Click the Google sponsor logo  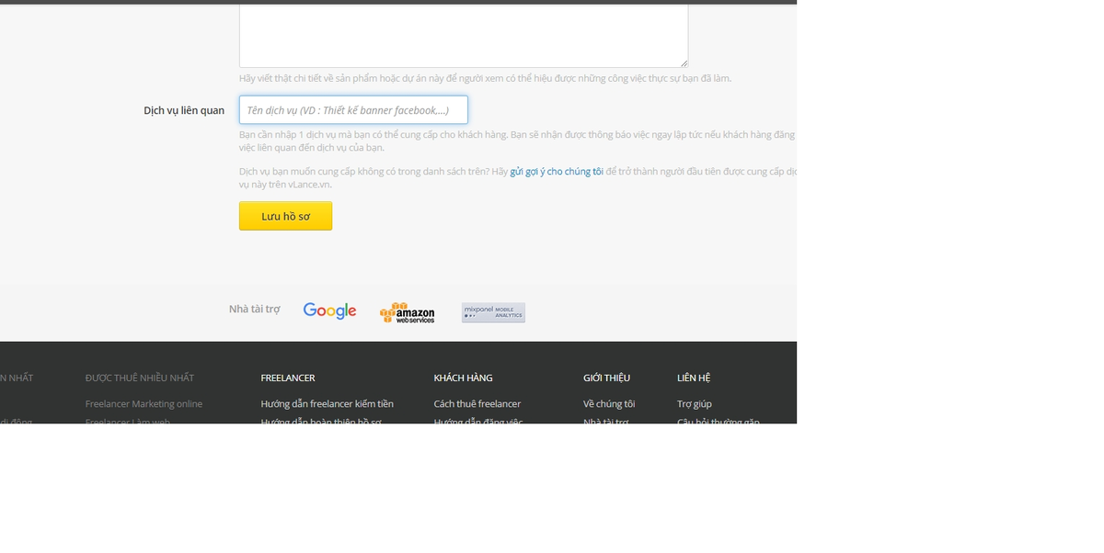[329, 311]
